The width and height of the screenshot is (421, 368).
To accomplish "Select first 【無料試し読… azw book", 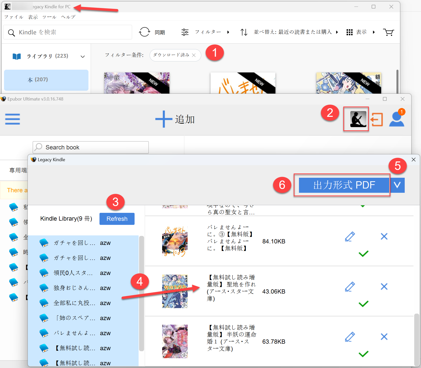I will (x=83, y=348).
